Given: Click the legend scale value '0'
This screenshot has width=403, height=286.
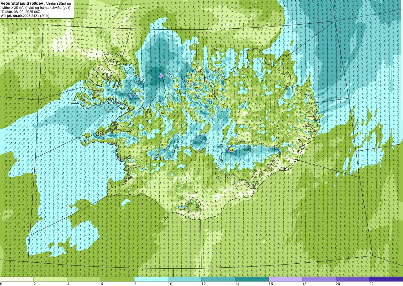Looking at the screenshot, I should pyautogui.click(x=1, y=284).
